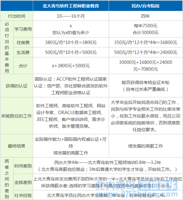Click the 金钱差别 row label

[23, 182]
